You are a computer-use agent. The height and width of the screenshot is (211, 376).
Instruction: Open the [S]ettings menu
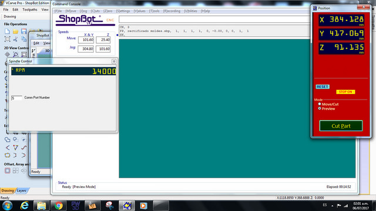pos(123,11)
